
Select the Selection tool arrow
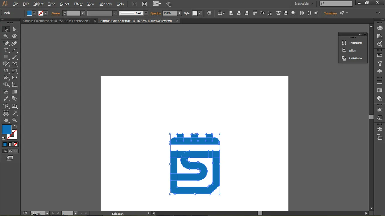(x=6, y=29)
